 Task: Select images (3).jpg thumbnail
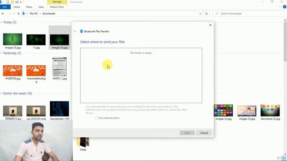tap(223, 110)
